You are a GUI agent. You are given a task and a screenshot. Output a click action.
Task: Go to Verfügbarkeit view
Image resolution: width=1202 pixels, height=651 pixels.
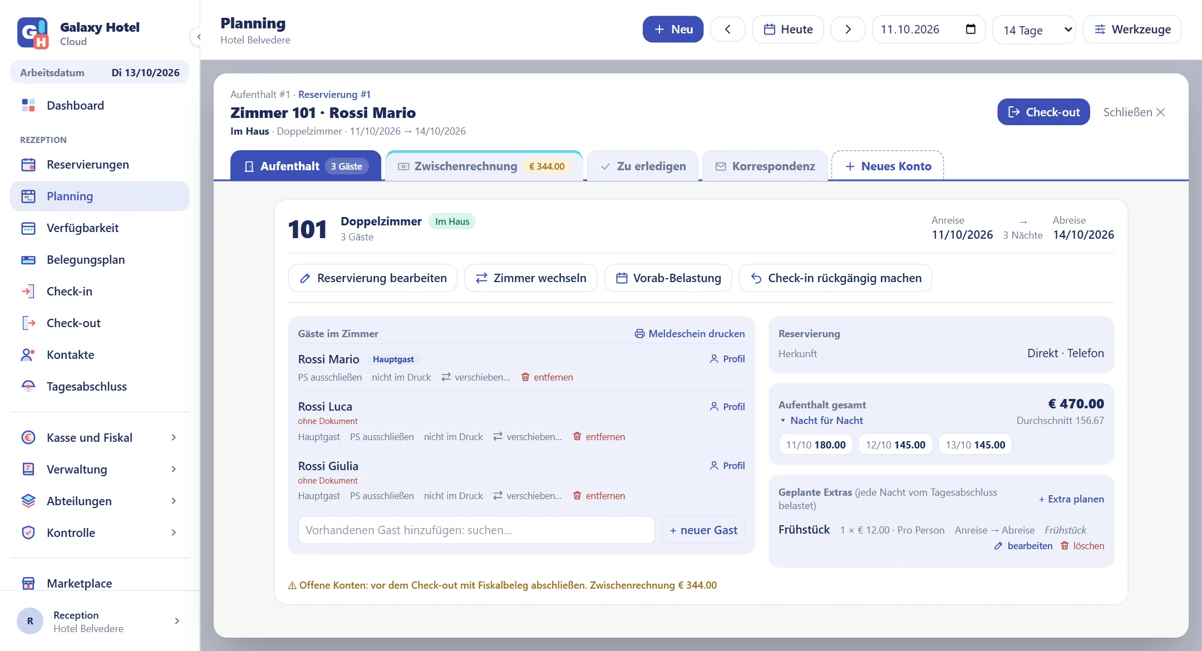coord(100,228)
